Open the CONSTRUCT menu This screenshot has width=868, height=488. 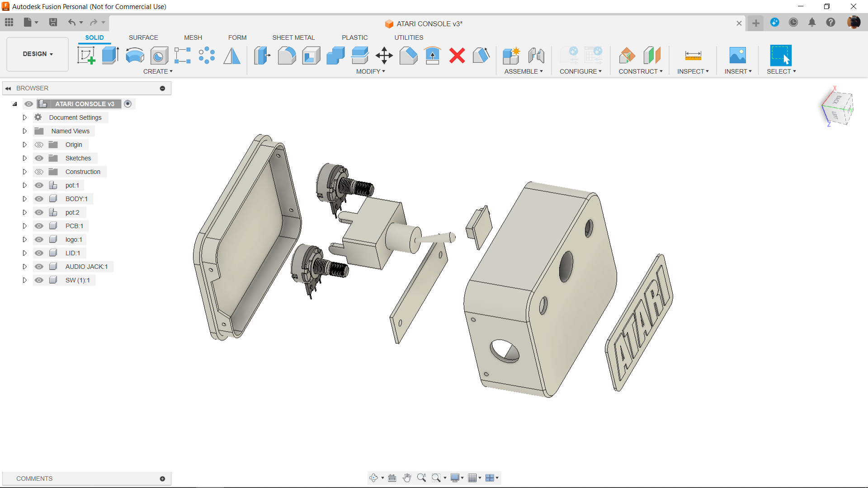click(640, 71)
